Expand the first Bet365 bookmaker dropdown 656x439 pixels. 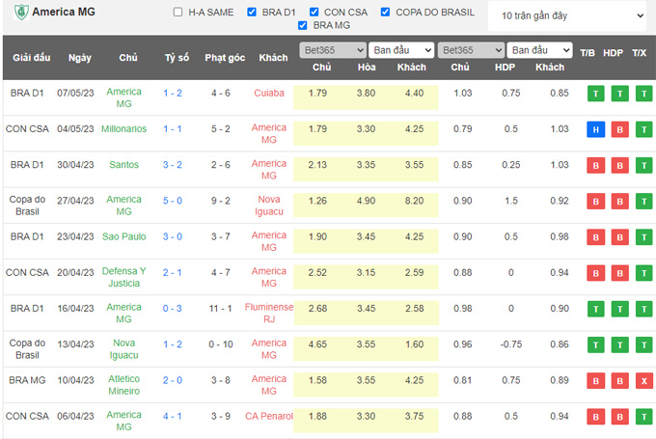[332, 49]
